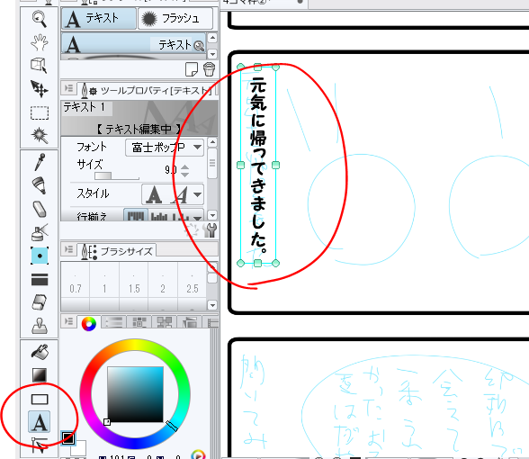Select the Correct Line tool
Image resolution: width=529 pixels, height=459 pixels.
tap(40, 445)
